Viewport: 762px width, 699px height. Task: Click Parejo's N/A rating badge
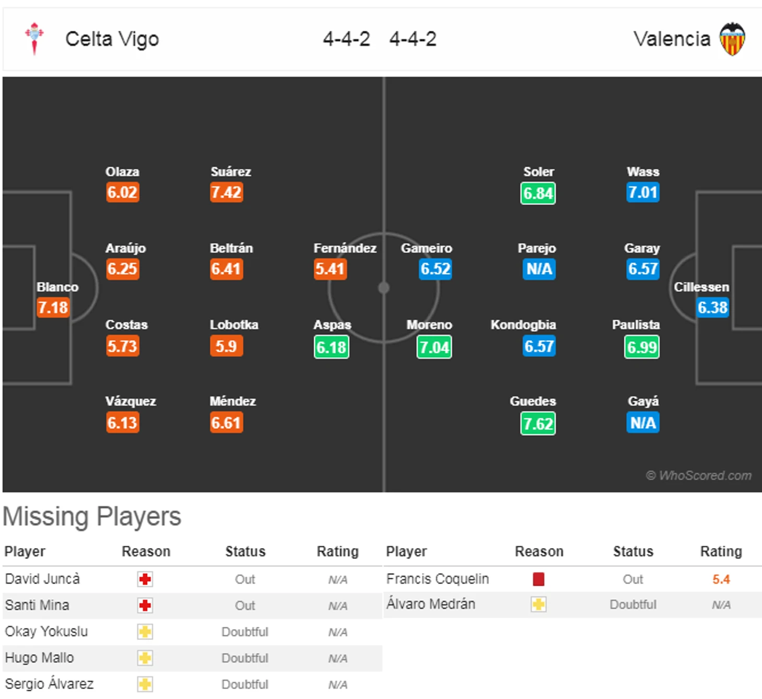(539, 269)
